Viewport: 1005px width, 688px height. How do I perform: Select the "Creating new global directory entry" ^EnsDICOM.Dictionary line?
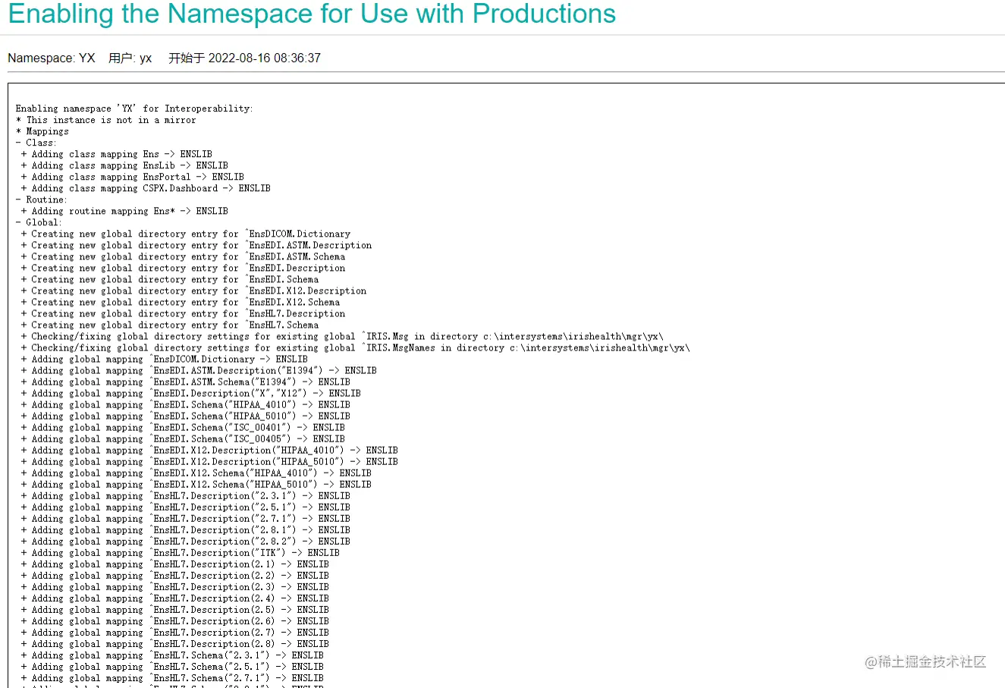(x=186, y=234)
